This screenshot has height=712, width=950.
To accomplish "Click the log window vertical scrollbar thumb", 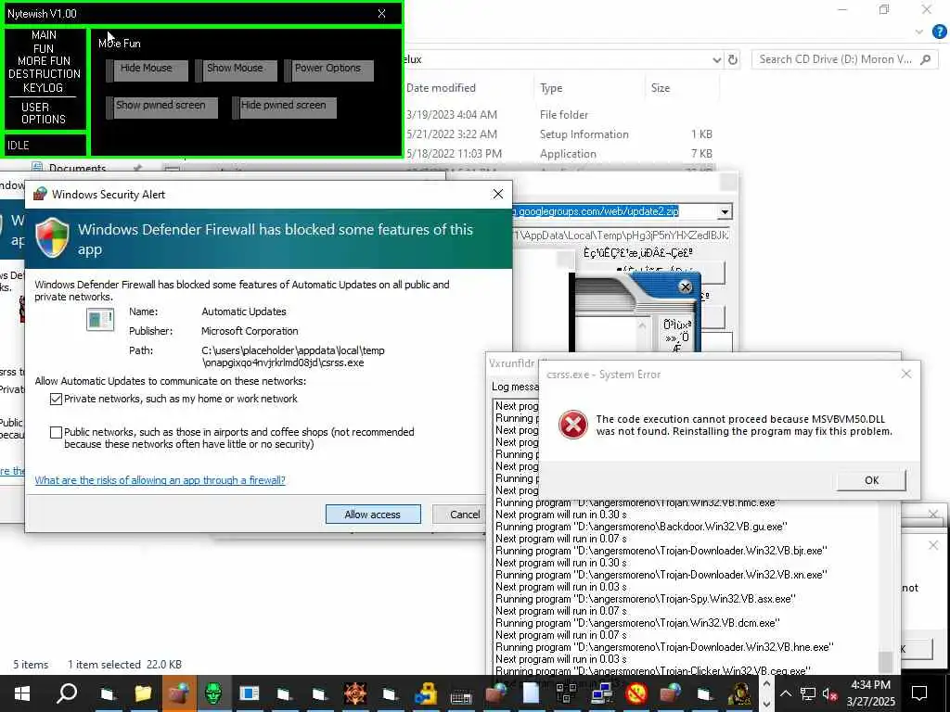I will point(885,660).
